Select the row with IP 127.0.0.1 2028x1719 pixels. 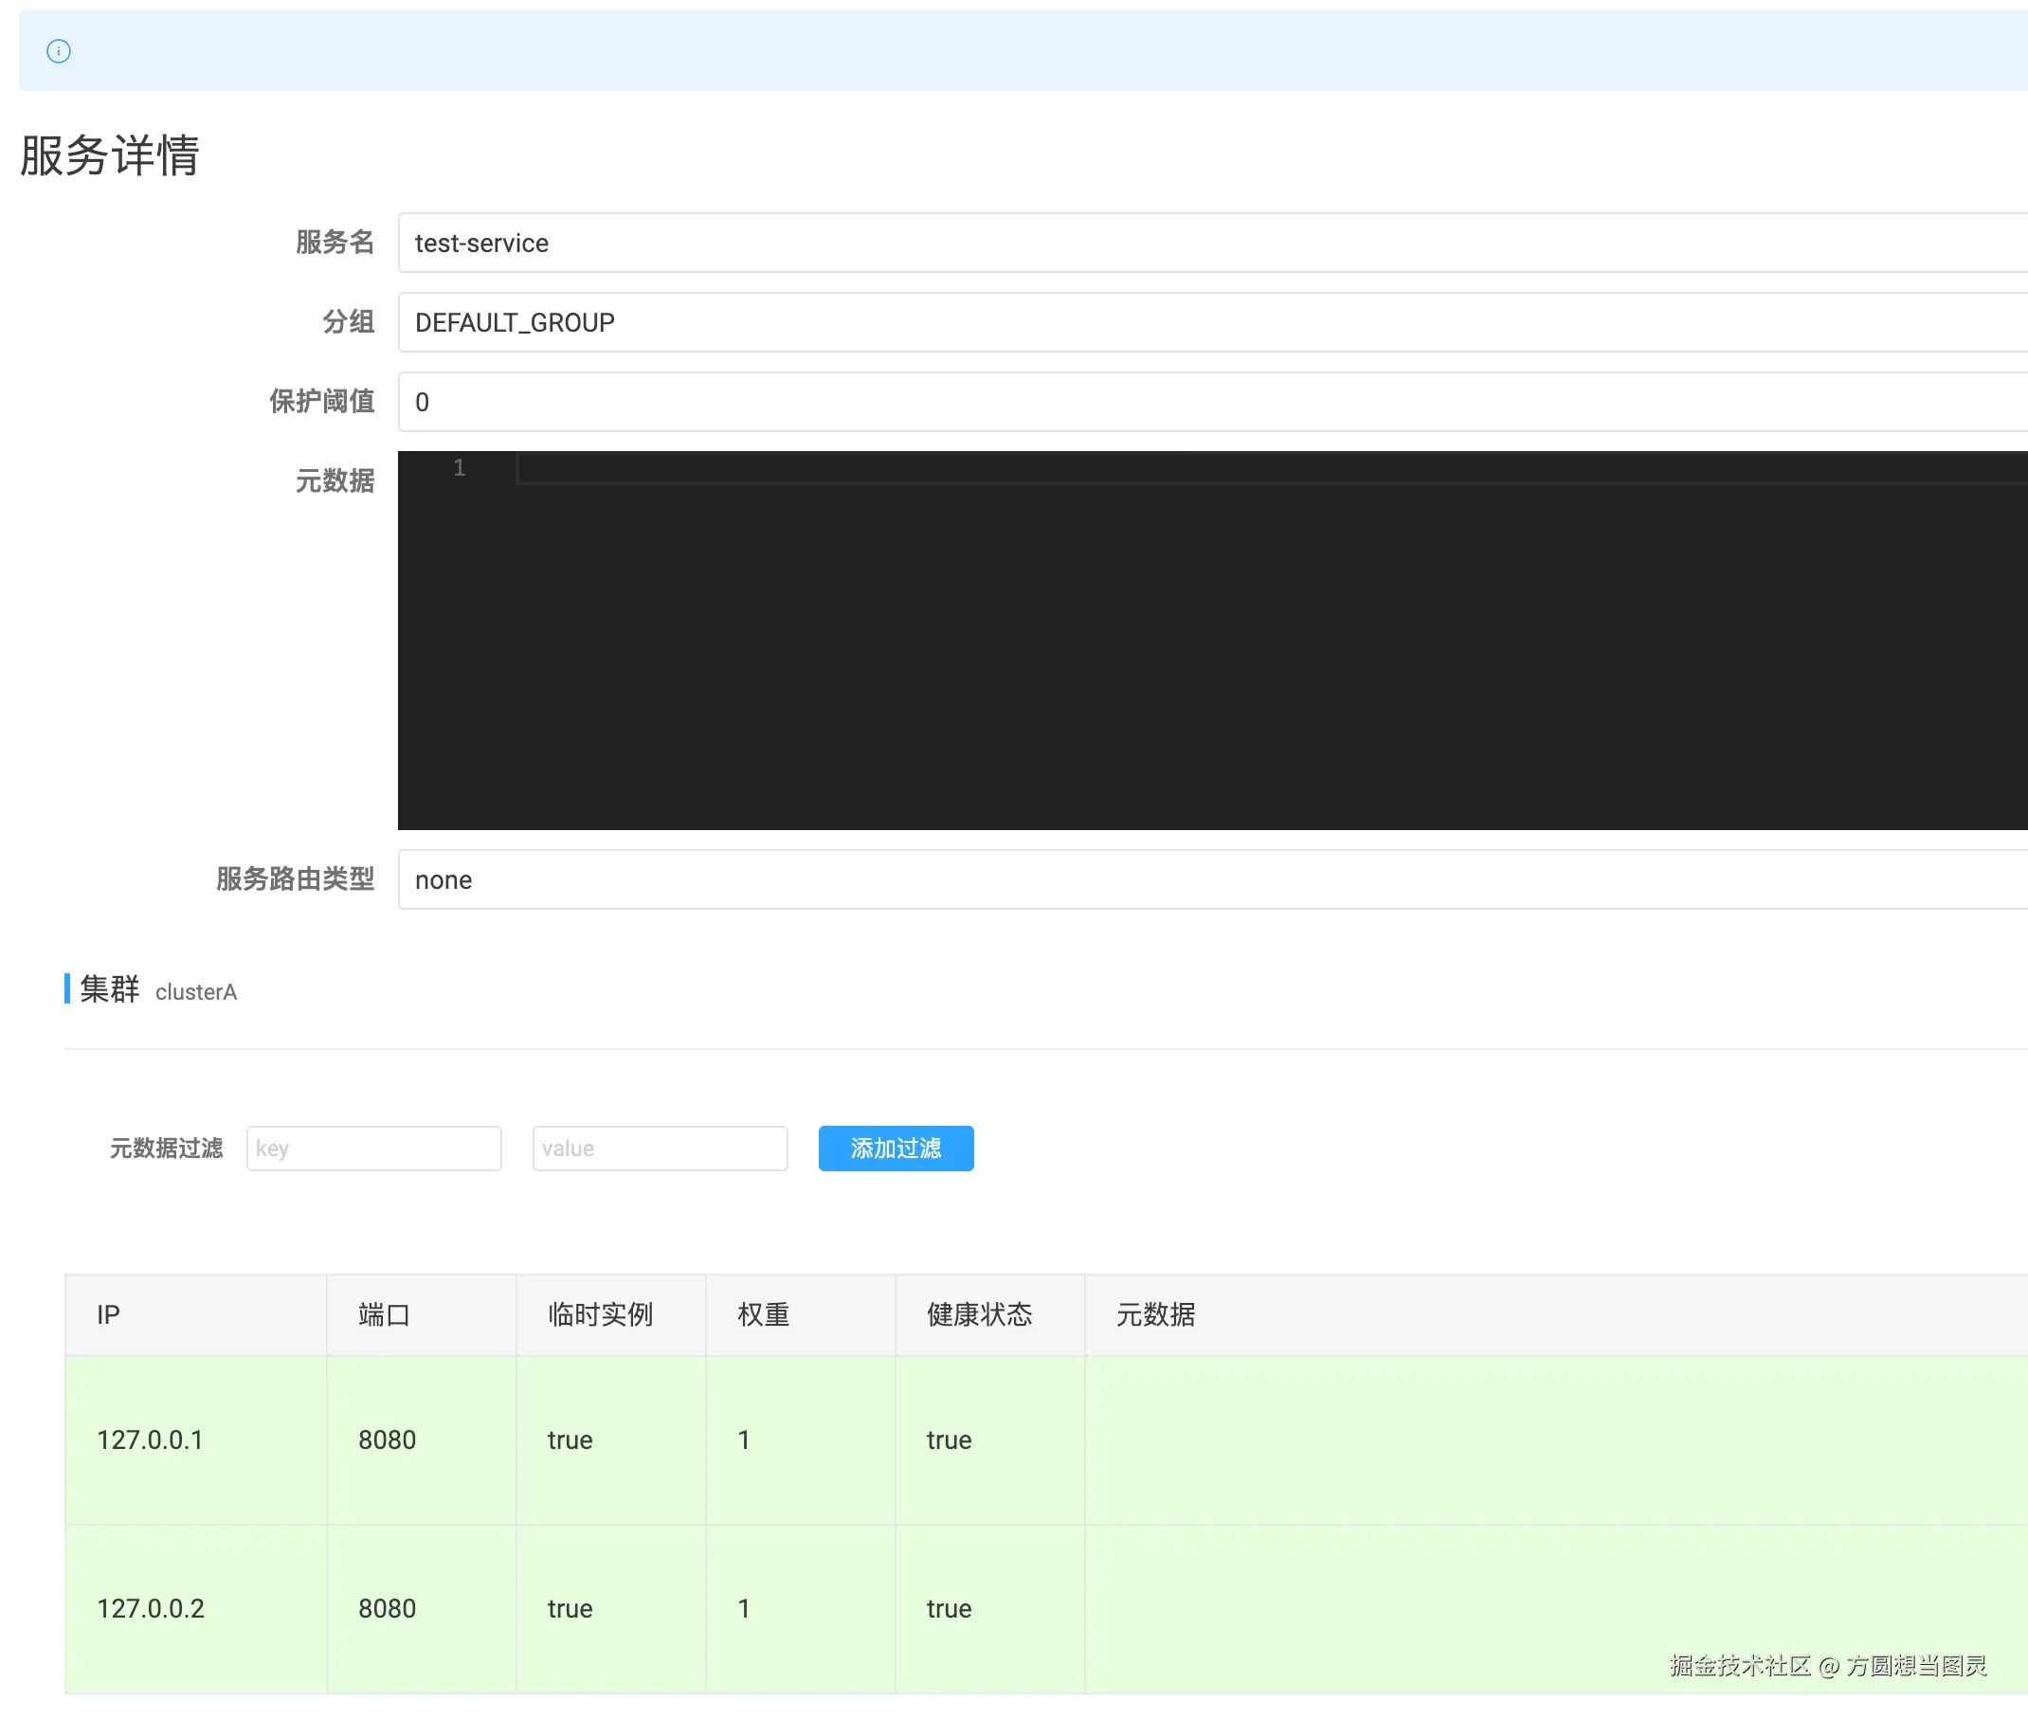(x=150, y=1439)
